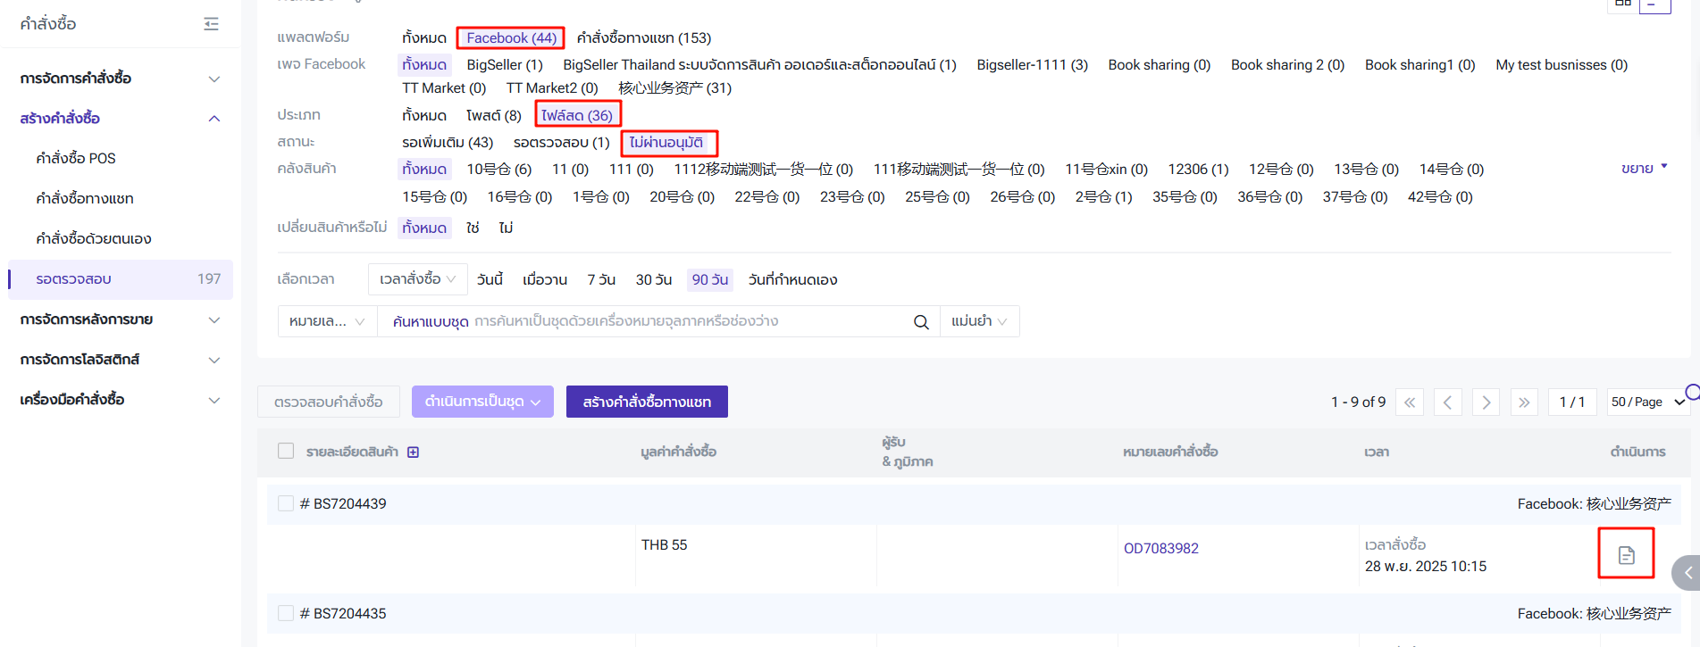The width and height of the screenshot is (1700, 647).
Task: Select the Facebook (44) platform filter
Action: (511, 38)
